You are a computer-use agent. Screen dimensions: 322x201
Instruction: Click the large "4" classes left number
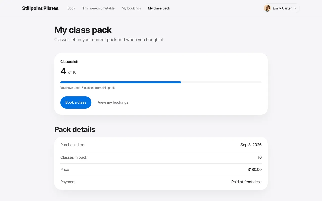pyautogui.click(x=63, y=71)
